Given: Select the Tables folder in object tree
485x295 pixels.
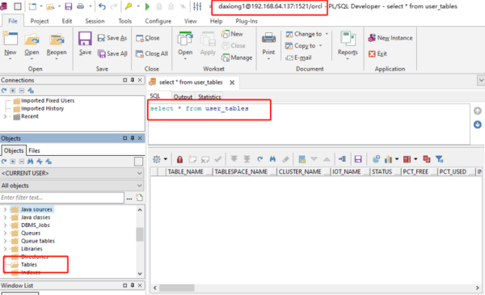Looking at the screenshot, I should pos(29,265).
